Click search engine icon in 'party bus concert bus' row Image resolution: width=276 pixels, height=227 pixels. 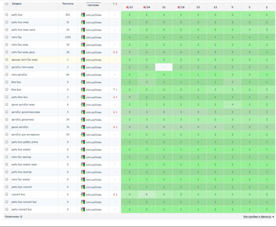coord(83,202)
